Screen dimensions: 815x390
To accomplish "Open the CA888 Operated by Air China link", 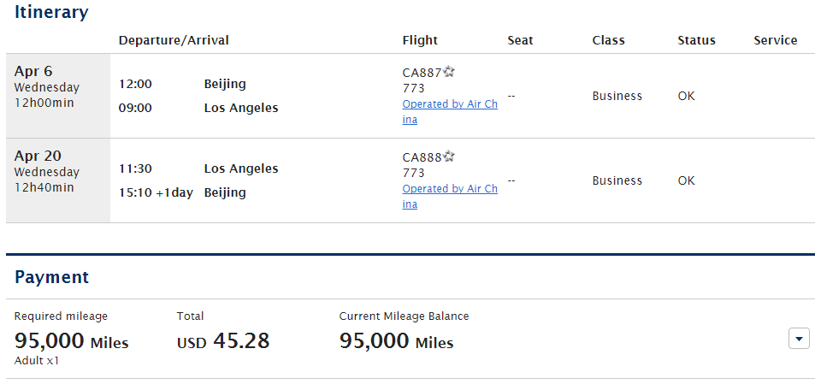I will 450,197.
